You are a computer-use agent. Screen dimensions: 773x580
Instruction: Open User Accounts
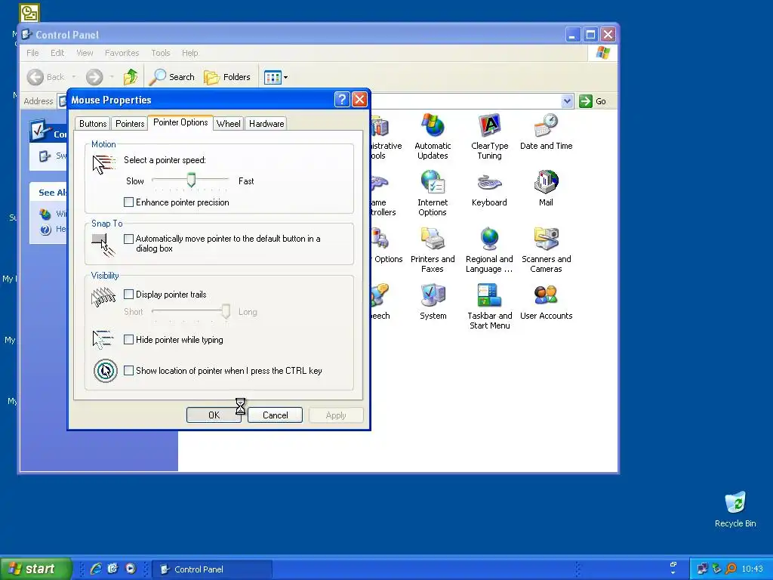tap(546, 302)
